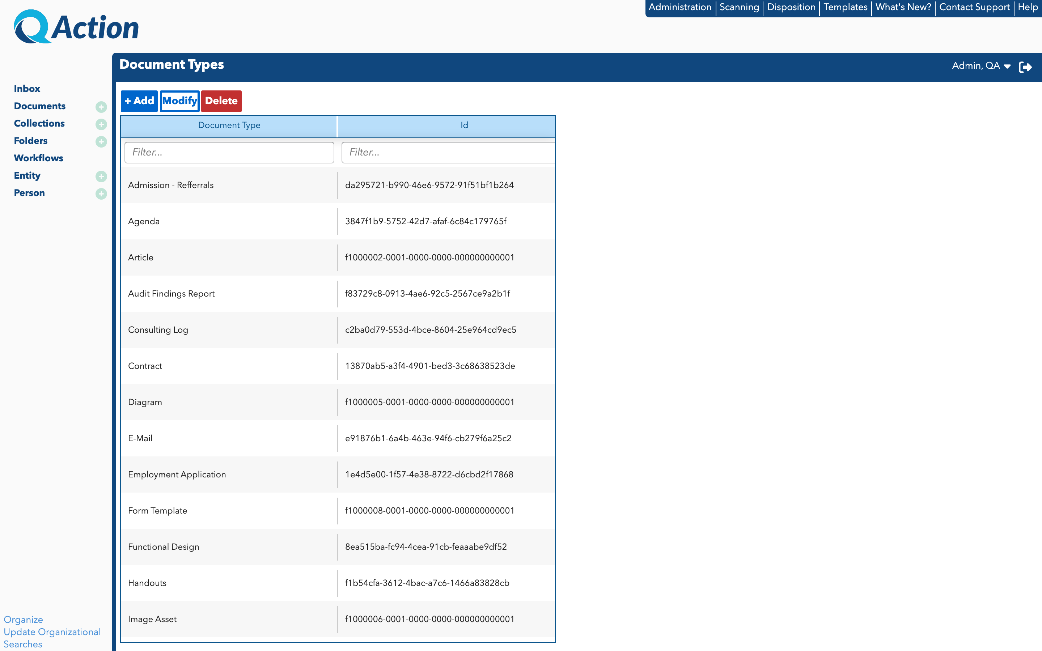Image resolution: width=1042 pixels, height=651 pixels.
Task: Select the Contract document type
Action: click(x=338, y=366)
